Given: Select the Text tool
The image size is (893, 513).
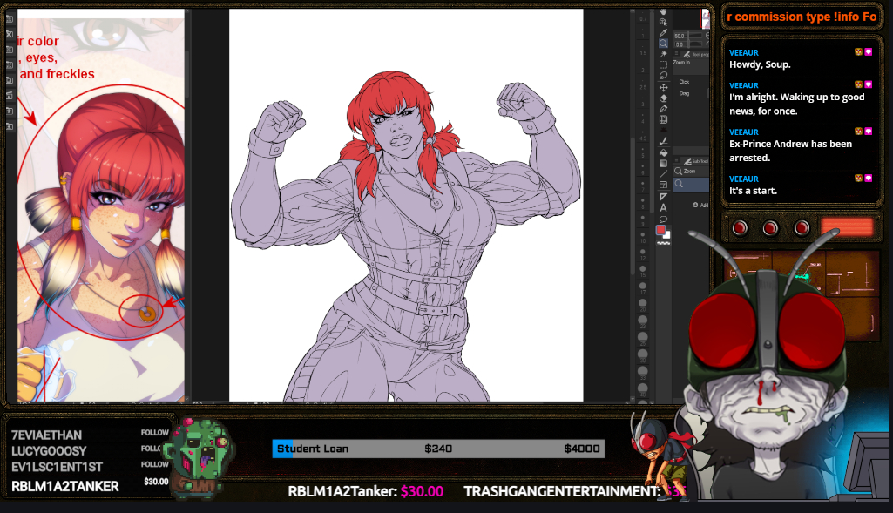Looking at the screenshot, I should [663, 207].
